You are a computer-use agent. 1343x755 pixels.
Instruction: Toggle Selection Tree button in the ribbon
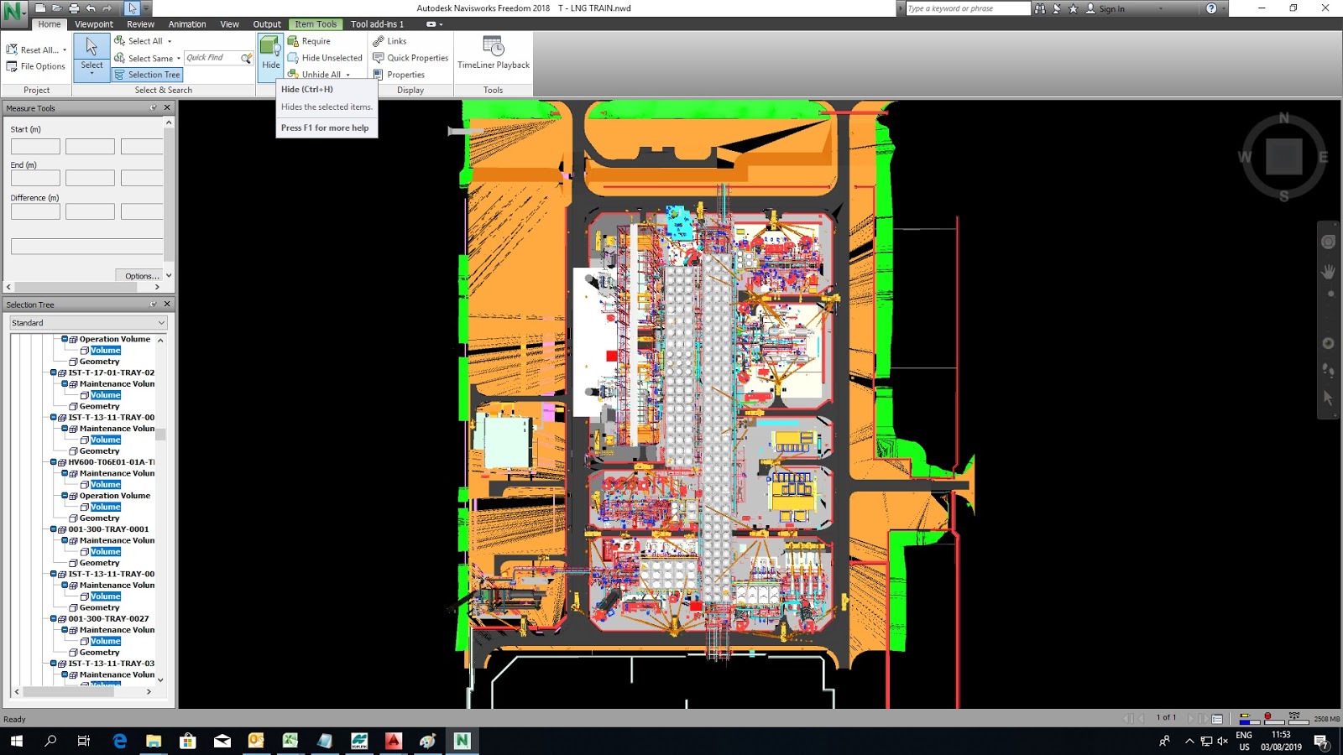tap(147, 75)
